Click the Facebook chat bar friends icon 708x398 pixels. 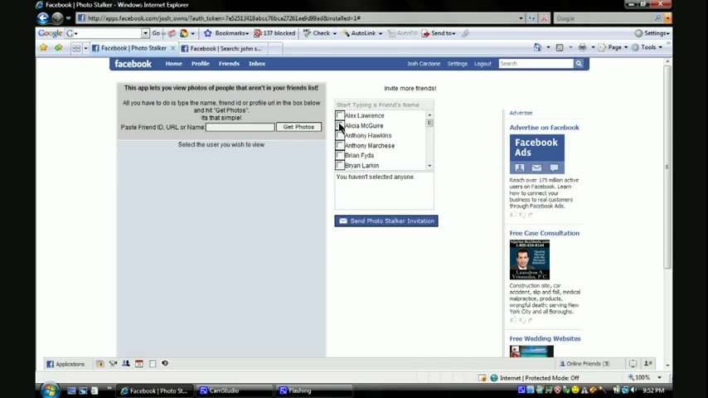[x=126, y=363]
